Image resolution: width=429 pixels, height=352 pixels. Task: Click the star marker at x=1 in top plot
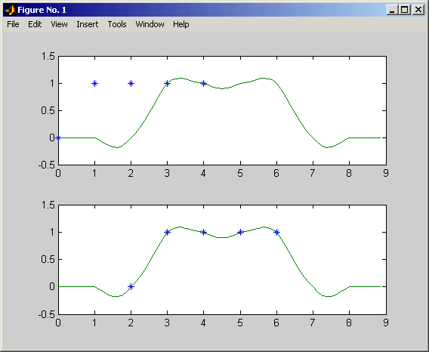94,84
